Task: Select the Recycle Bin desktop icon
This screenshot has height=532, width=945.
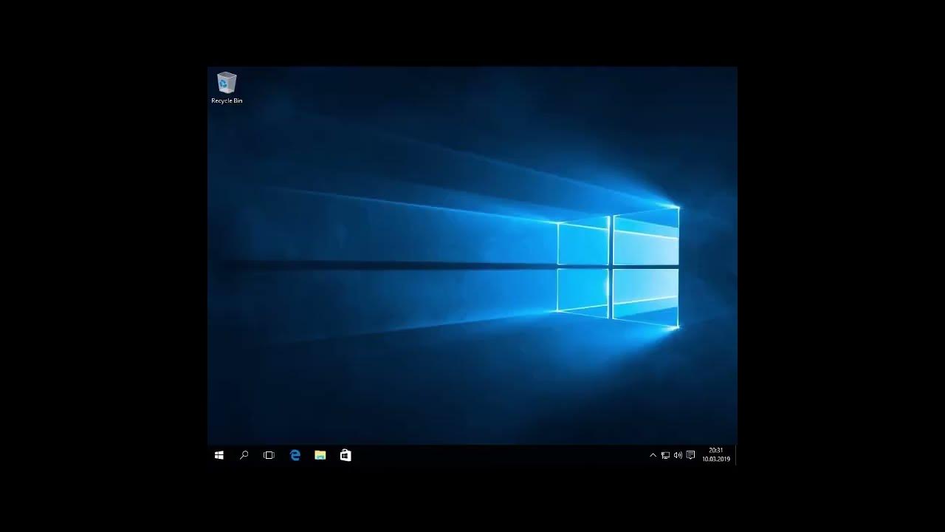Action: (227, 88)
